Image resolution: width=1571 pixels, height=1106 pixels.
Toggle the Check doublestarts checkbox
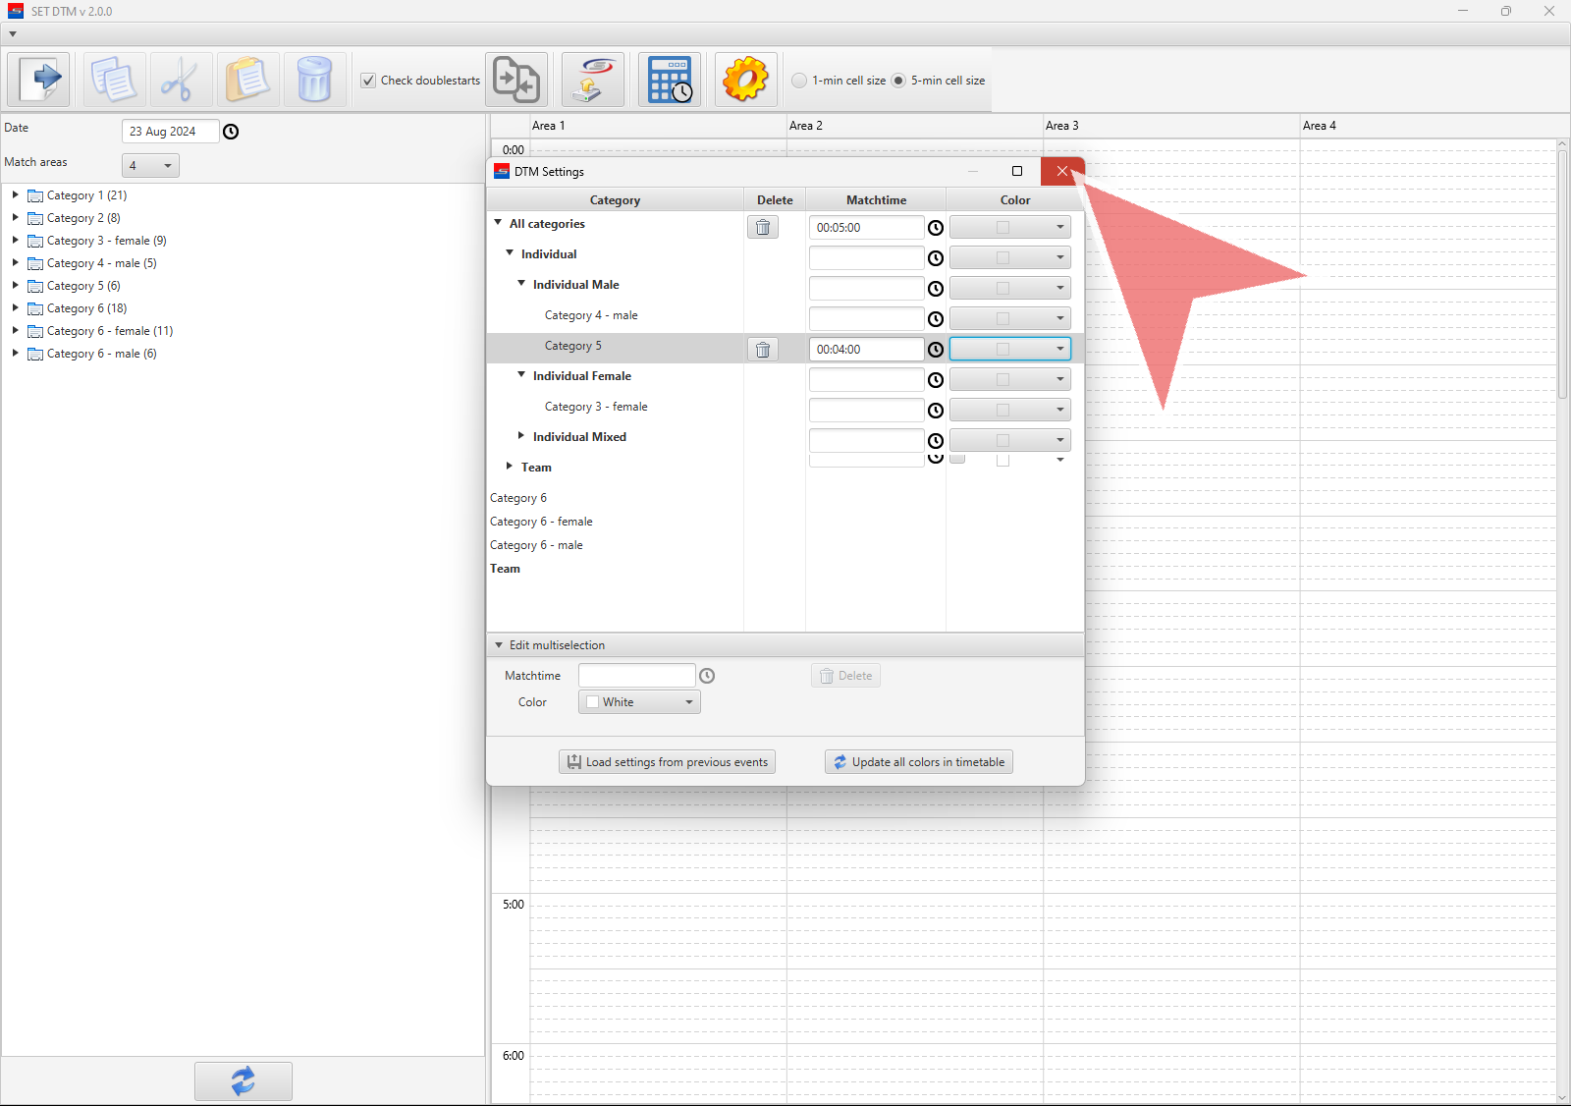pos(368,81)
